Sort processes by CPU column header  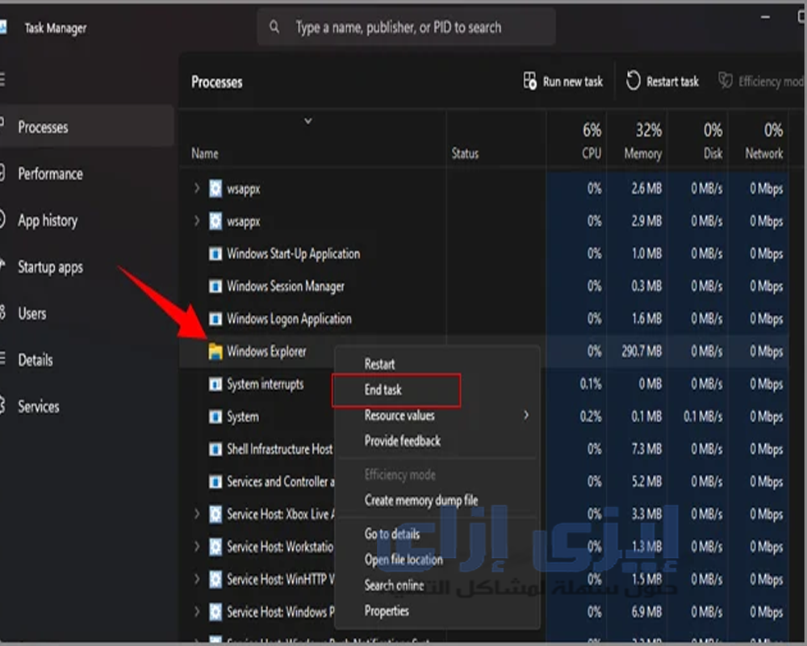(592, 153)
